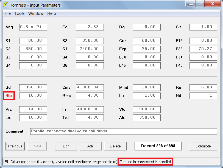Select the Vtc field with 900.00

(147, 110)
